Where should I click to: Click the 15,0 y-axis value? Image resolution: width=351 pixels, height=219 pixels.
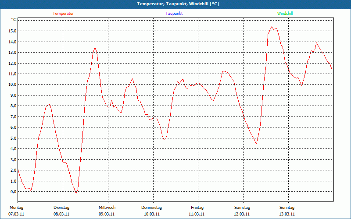click(12, 31)
